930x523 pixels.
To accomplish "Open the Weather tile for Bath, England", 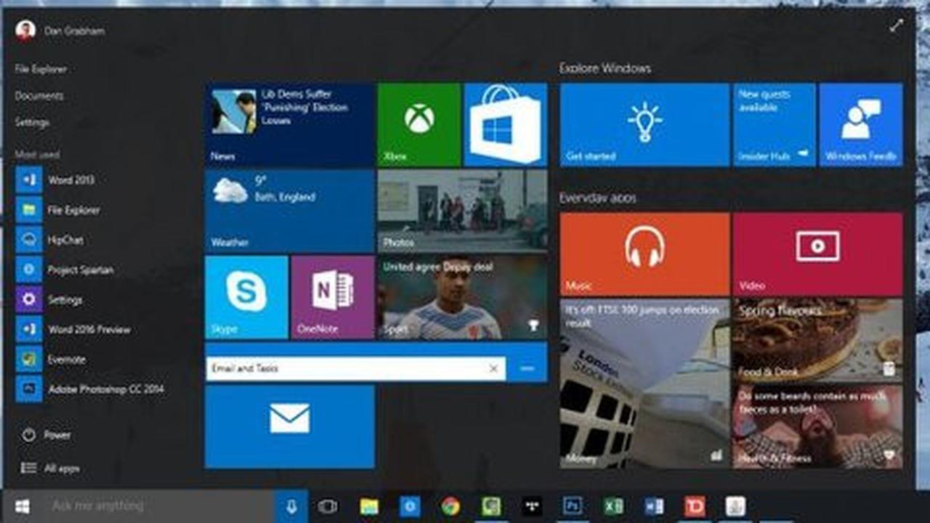I will coord(290,211).
